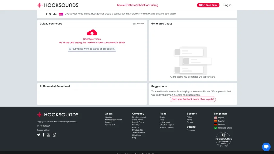Click the HookSounds footer logo

pyautogui.click(x=58, y=115)
